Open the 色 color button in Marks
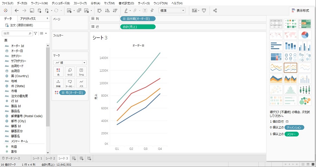316x167 pixels. coord(58,72)
